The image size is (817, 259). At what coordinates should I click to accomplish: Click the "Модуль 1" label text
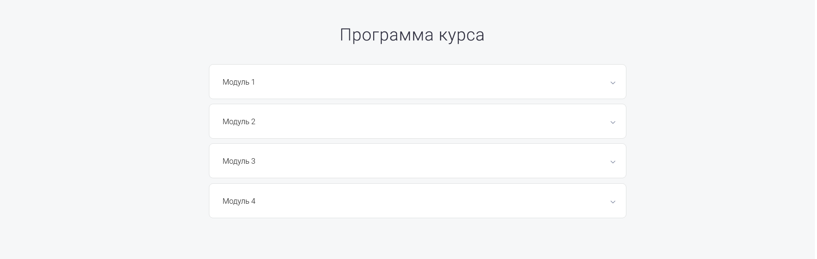(239, 82)
